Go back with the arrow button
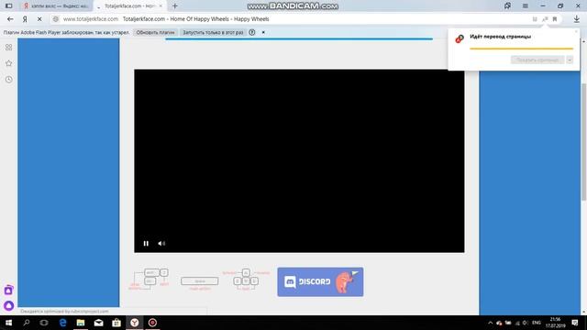 coord(10,19)
